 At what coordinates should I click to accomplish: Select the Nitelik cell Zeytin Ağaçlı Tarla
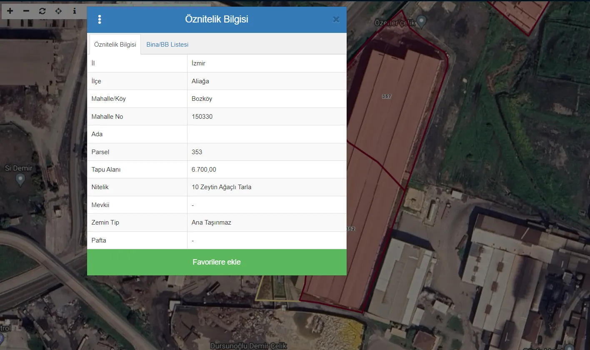tap(221, 187)
